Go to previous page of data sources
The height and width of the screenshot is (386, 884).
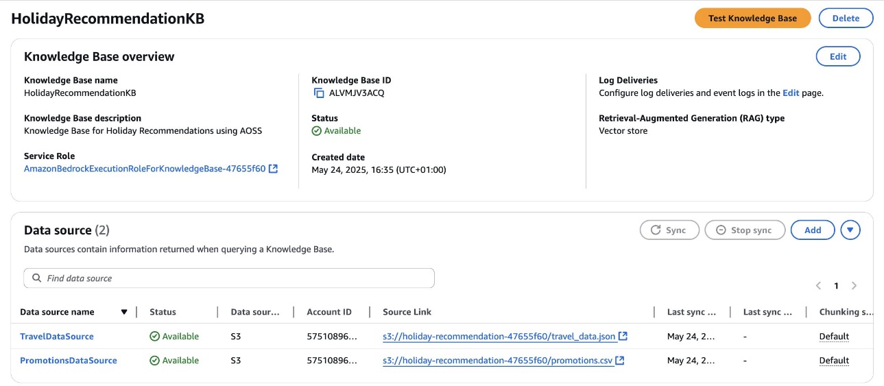818,286
